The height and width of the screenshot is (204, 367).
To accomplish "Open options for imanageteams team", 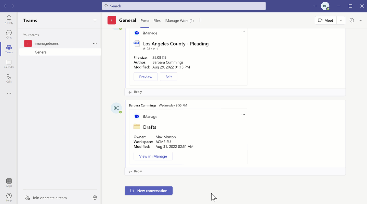I will (x=95, y=43).
